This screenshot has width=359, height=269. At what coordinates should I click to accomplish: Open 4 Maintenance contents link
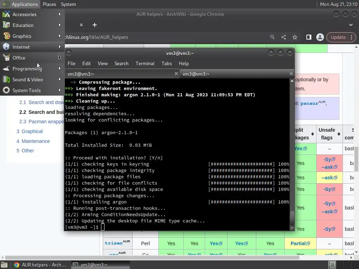click(x=33, y=141)
